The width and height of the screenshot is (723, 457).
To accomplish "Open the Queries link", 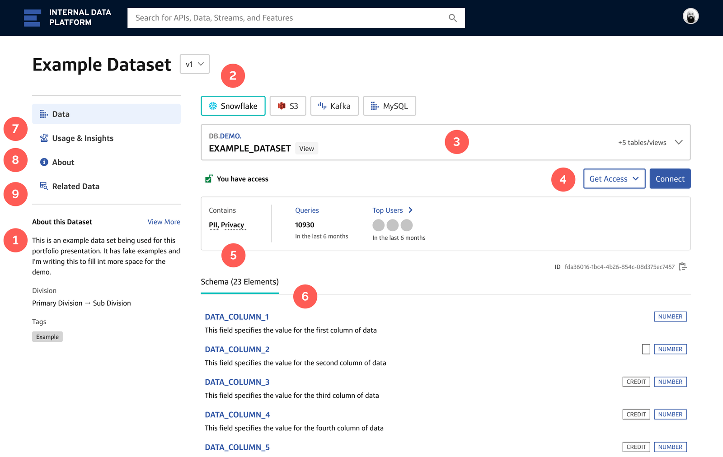I will point(307,210).
